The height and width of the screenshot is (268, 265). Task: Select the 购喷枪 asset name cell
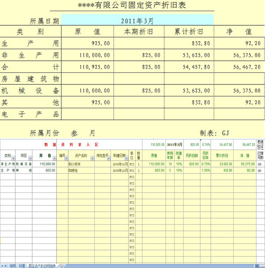82,170
